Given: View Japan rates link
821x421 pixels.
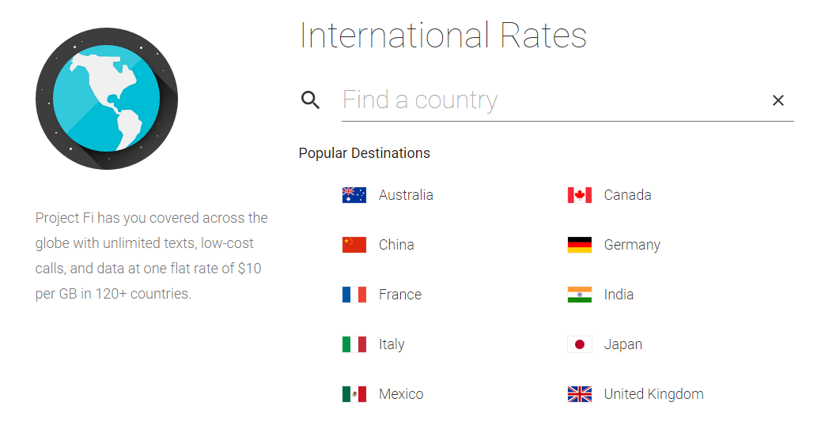Looking at the screenshot, I should click(622, 344).
